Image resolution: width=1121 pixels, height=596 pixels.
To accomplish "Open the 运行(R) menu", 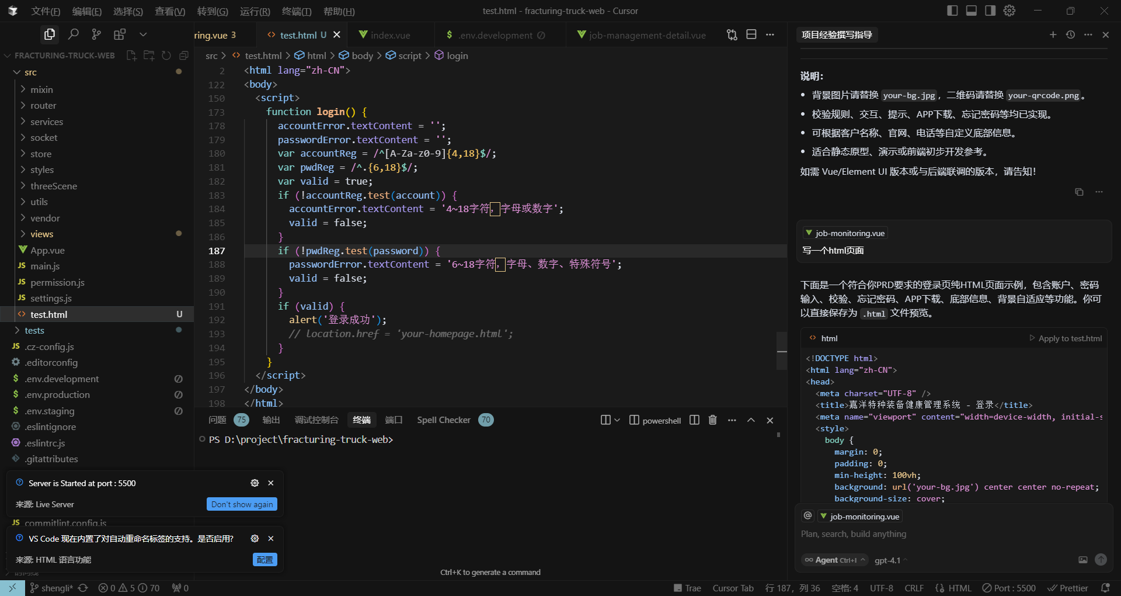I will [x=255, y=11].
